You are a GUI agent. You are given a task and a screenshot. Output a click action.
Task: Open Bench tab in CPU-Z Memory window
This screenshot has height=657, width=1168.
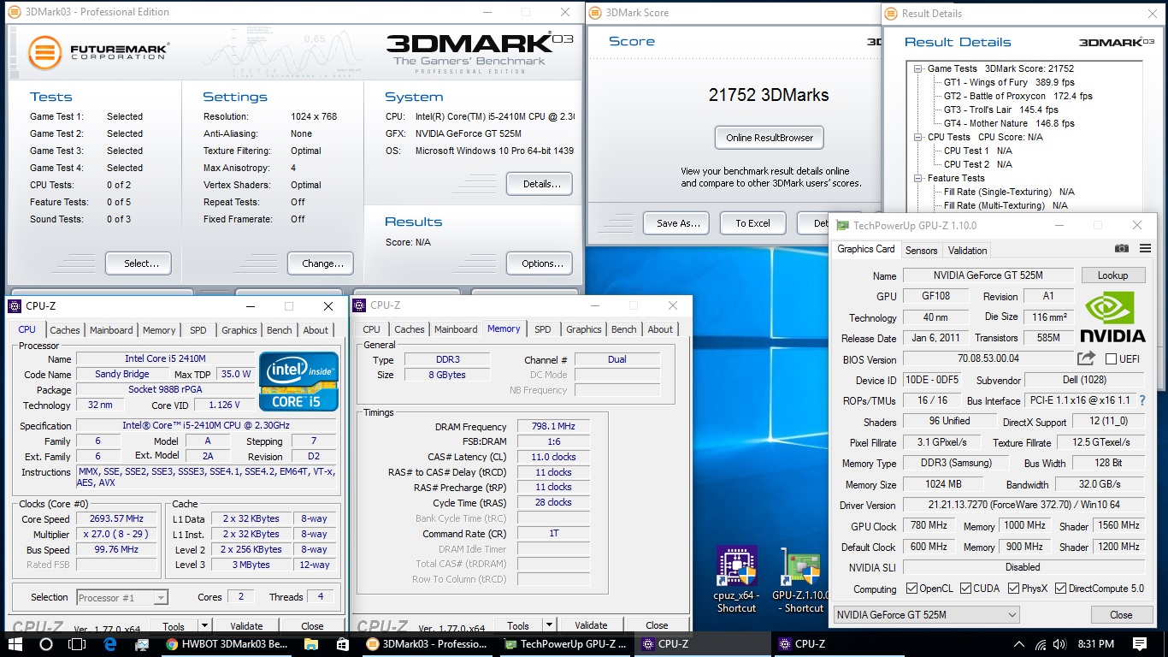point(624,329)
